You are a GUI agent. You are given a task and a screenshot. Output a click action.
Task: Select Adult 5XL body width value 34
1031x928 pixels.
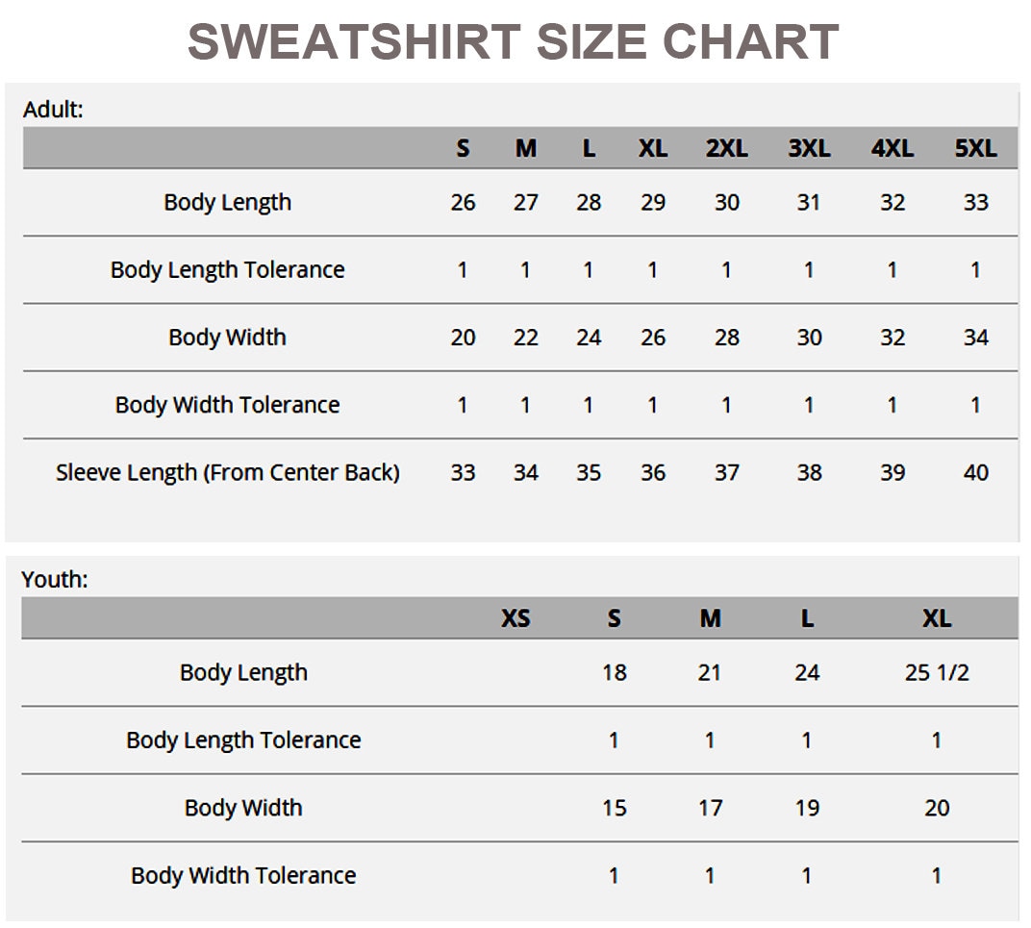pos(975,338)
